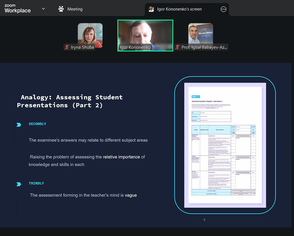Expand the Zoom Workplace dropdown chevron
Screen dimensions: 294x236
[x=43, y=9]
